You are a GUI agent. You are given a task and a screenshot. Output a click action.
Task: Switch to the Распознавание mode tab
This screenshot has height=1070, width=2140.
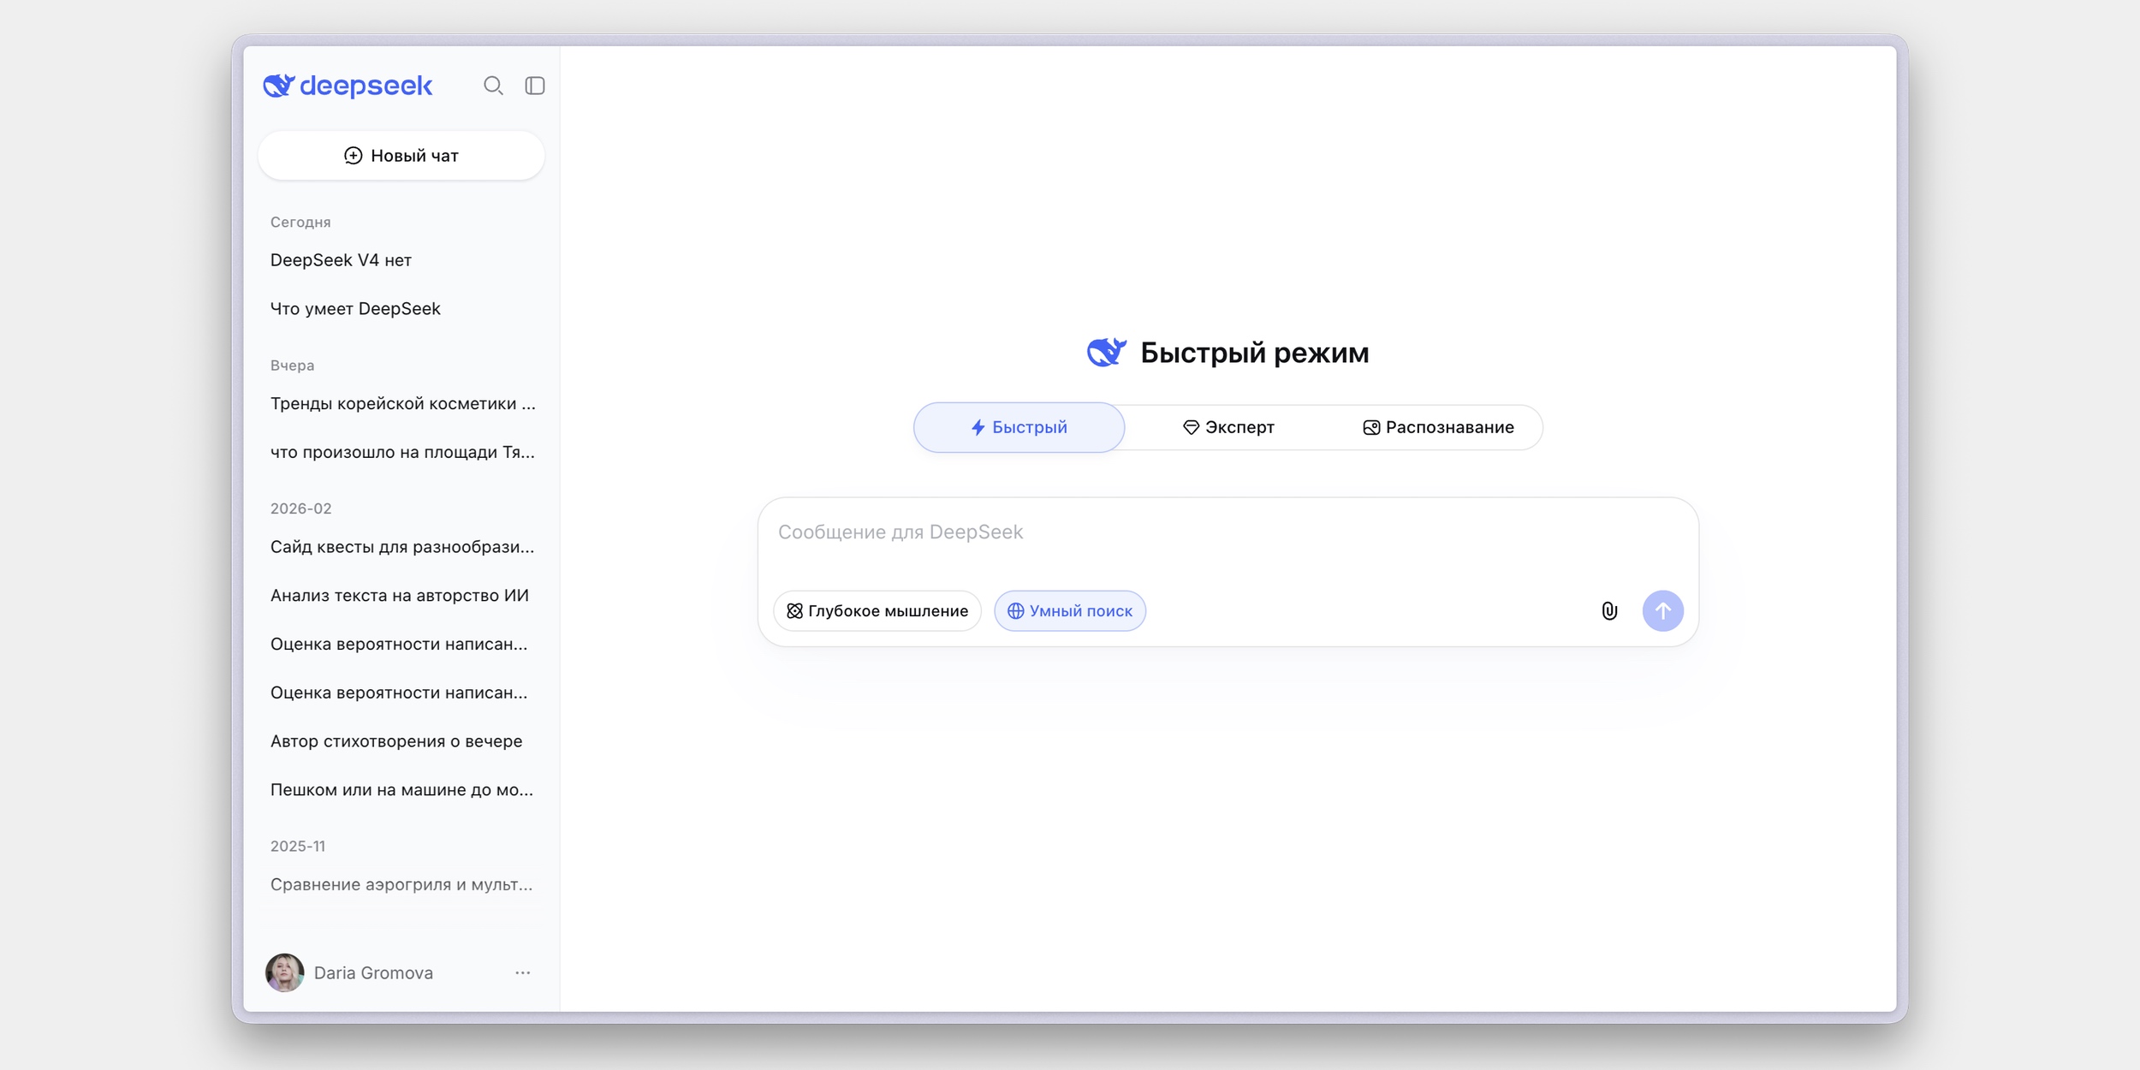(x=1438, y=427)
